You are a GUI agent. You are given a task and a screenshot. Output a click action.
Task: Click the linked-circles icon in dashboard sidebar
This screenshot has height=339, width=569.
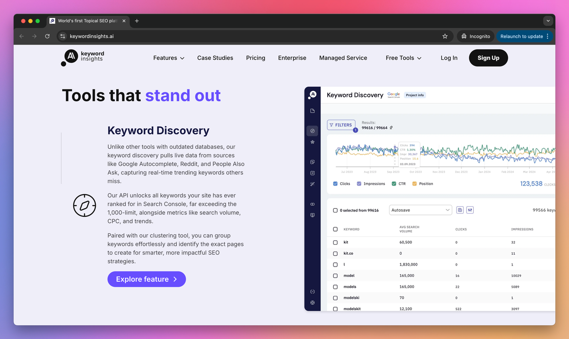[312, 204]
